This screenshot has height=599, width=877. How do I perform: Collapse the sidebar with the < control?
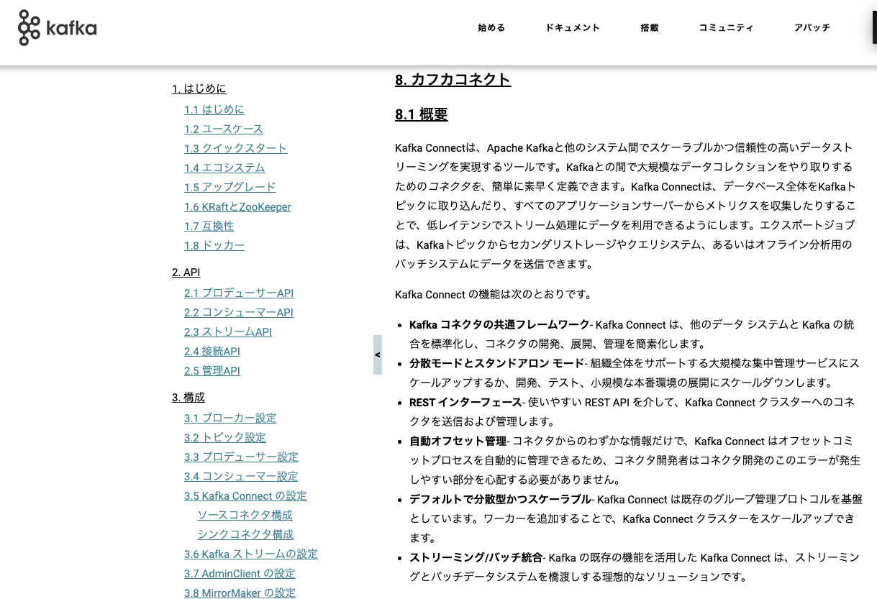pyautogui.click(x=376, y=354)
